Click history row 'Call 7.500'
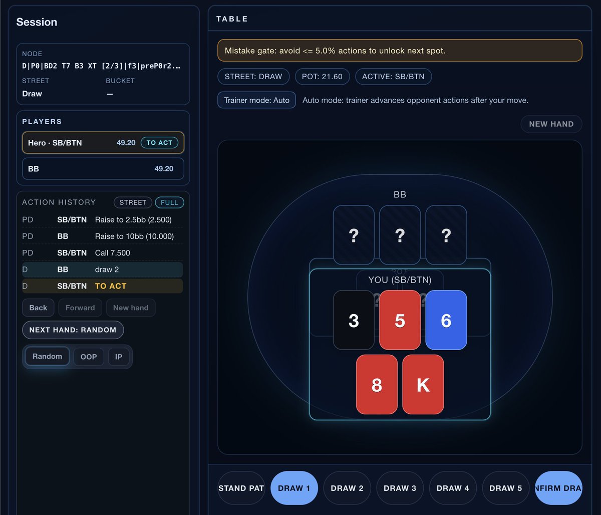This screenshot has height=515, width=601. coord(102,253)
